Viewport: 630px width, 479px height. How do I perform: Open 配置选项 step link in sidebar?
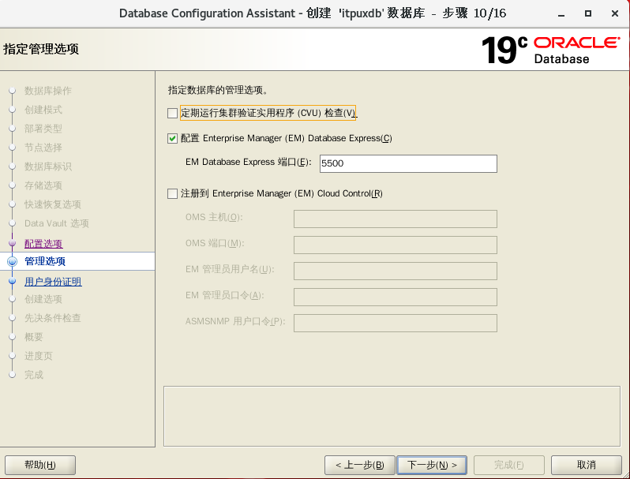[x=43, y=243]
